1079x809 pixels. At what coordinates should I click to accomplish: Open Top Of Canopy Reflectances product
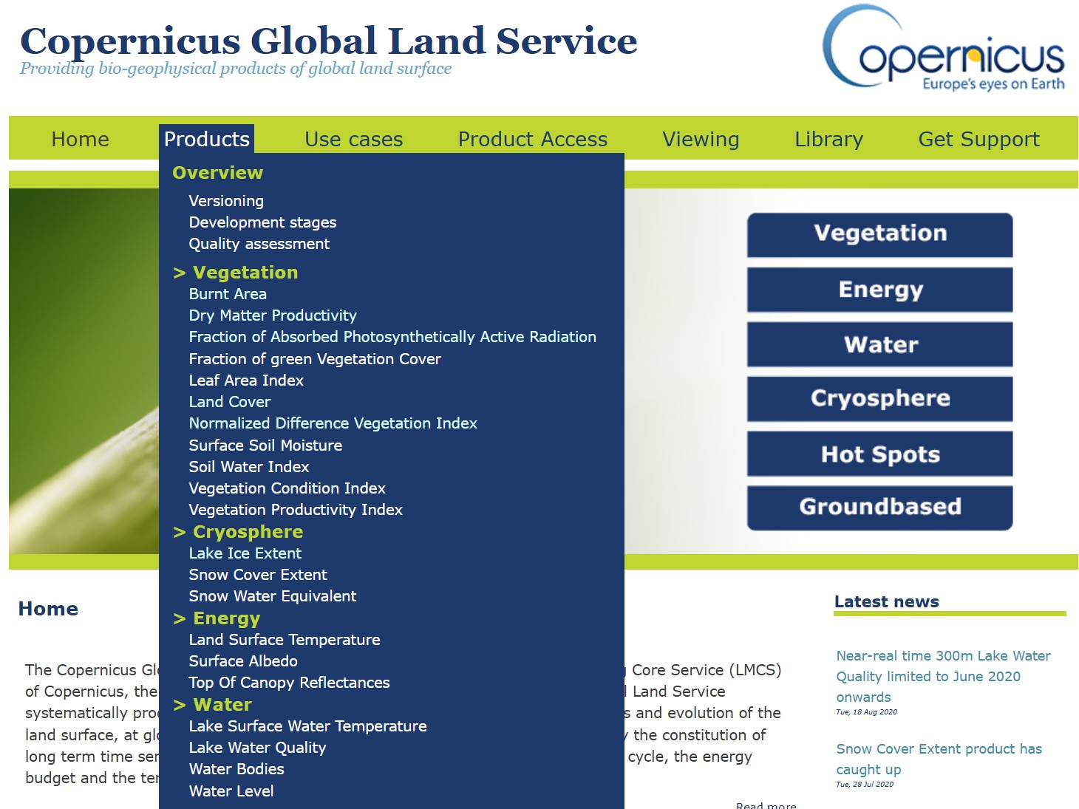[x=289, y=683]
